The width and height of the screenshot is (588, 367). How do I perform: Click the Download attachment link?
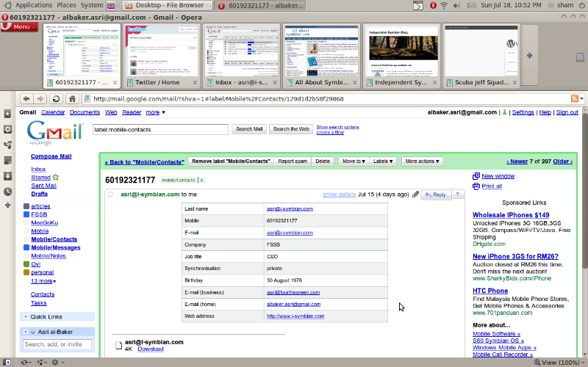click(x=151, y=349)
